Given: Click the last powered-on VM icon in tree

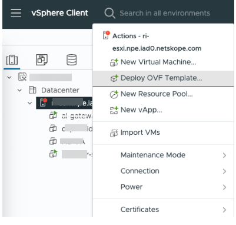Looking at the screenshot, I should [53, 154].
